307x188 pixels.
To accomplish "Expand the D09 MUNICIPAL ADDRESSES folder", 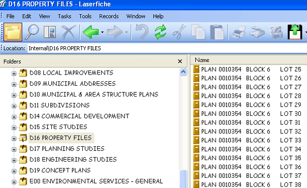I will 14,84.
